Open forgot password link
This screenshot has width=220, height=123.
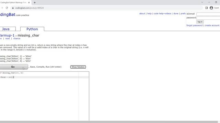tap(195, 25)
